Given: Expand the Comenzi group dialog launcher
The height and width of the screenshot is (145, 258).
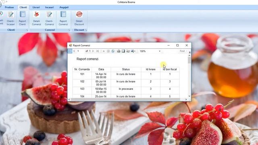Looking at the screenshot, I should point(69,30).
